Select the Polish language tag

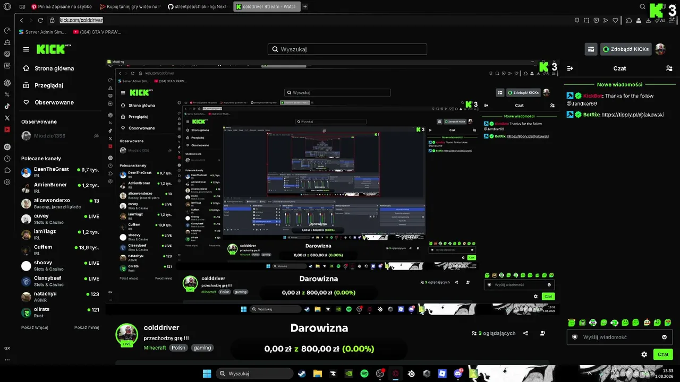178,348
